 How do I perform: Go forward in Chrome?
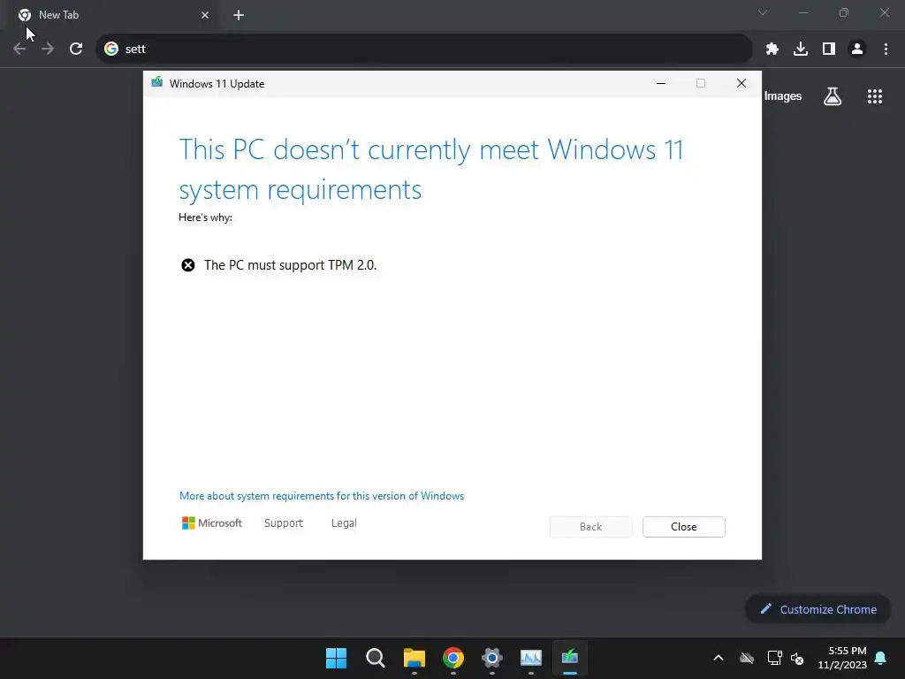pyautogui.click(x=48, y=50)
